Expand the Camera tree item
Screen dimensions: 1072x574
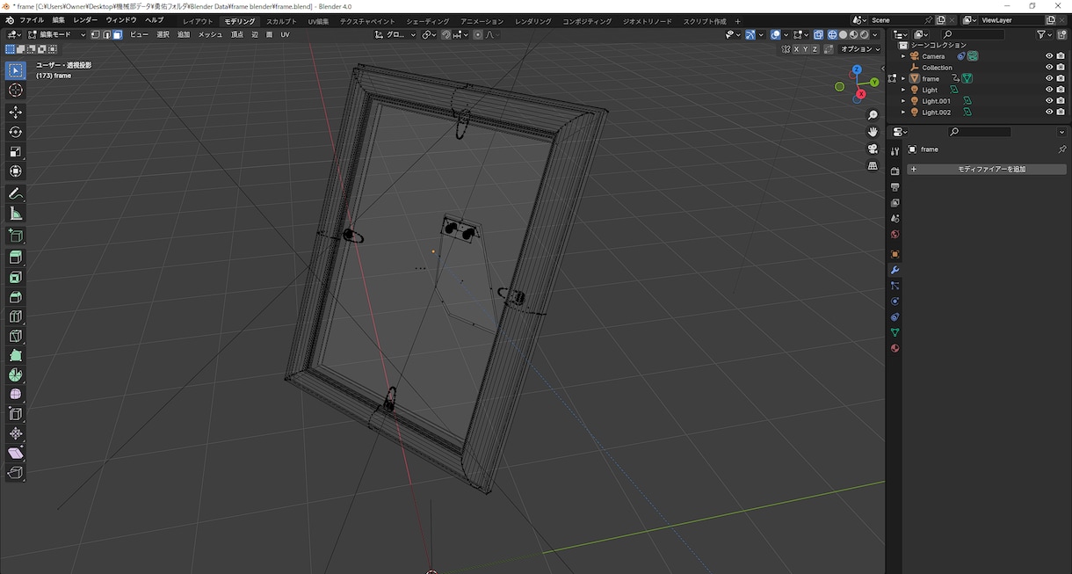click(903, 56)
